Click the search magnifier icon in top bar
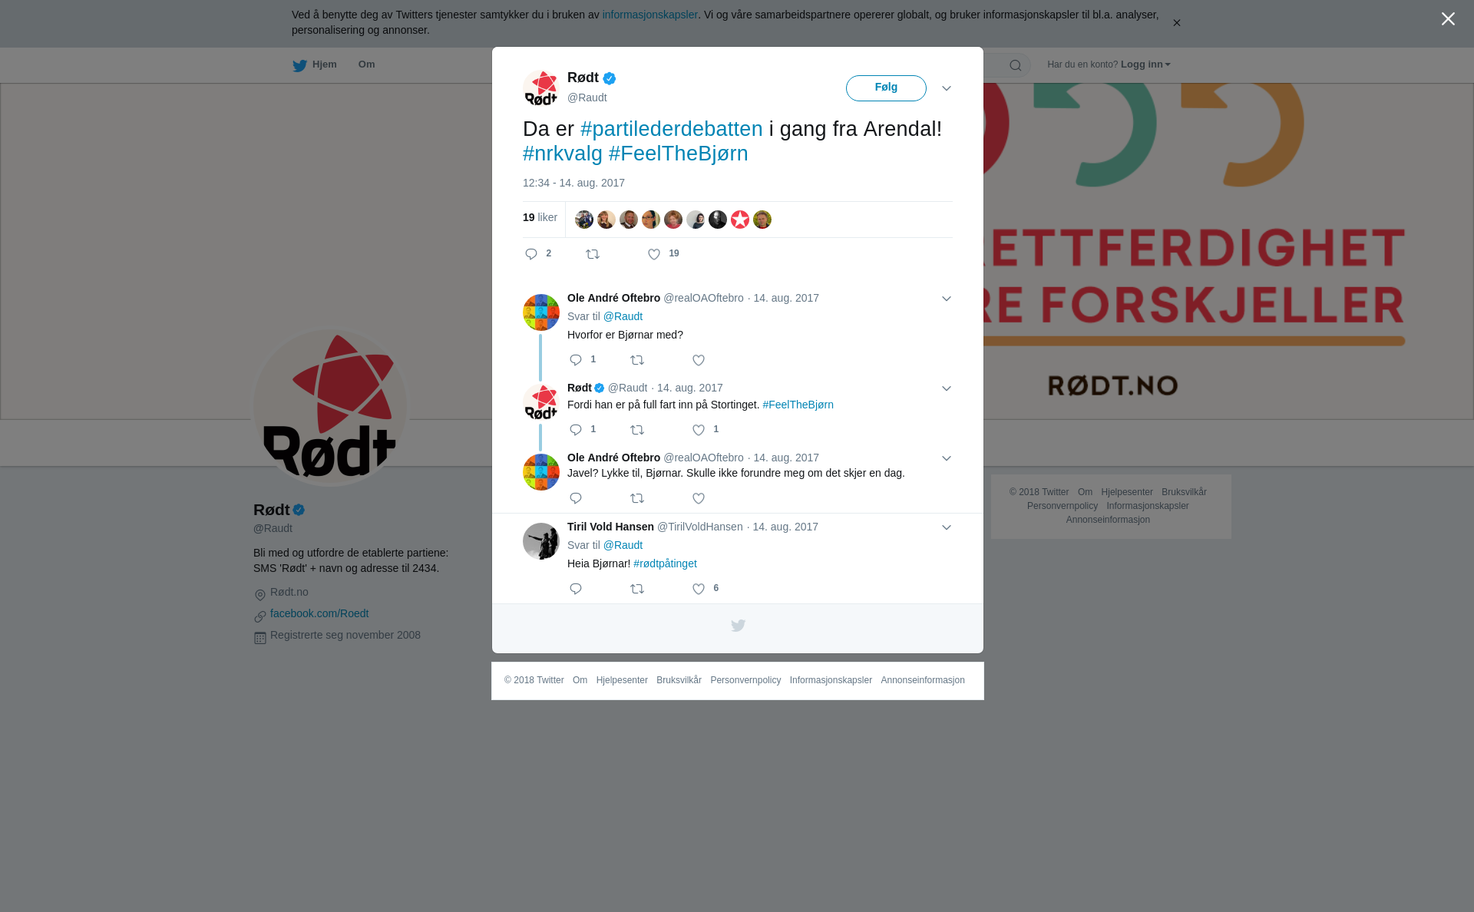 tap(1016, 65)
